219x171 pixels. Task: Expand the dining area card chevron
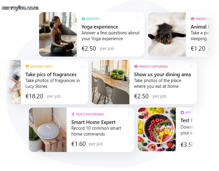pos(191,67)
